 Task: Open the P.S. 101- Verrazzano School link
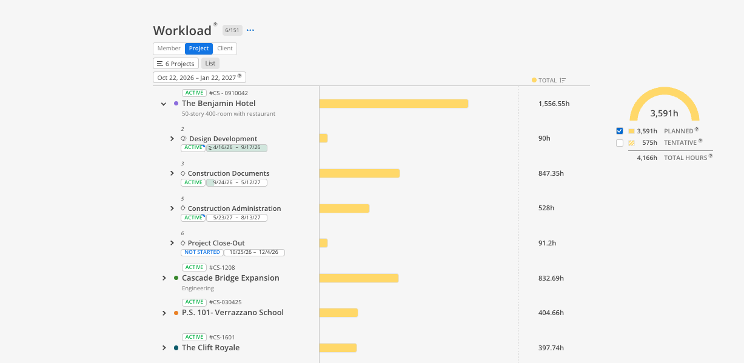[233, 313]
